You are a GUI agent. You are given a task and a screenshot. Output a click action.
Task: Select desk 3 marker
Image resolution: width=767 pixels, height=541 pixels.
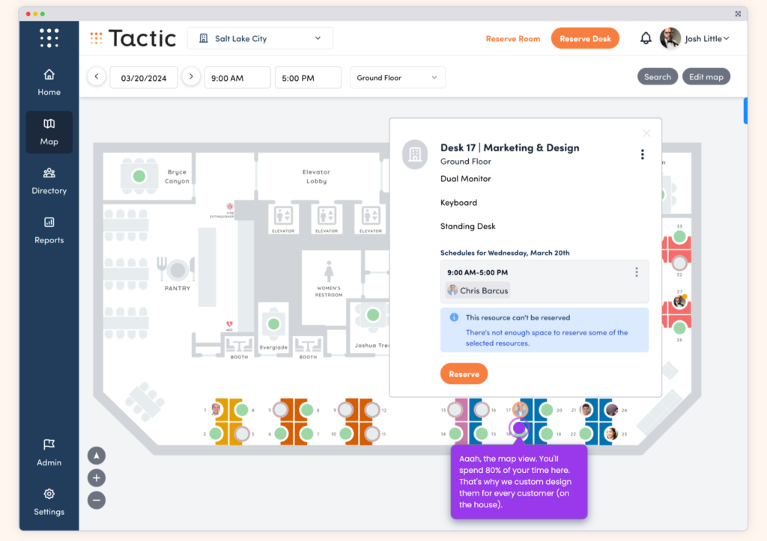pyautogui.click(x=242, y=433)
